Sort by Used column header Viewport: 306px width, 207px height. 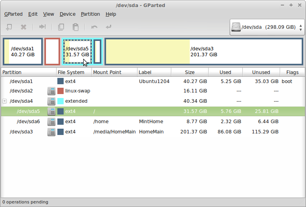point(225,72)
